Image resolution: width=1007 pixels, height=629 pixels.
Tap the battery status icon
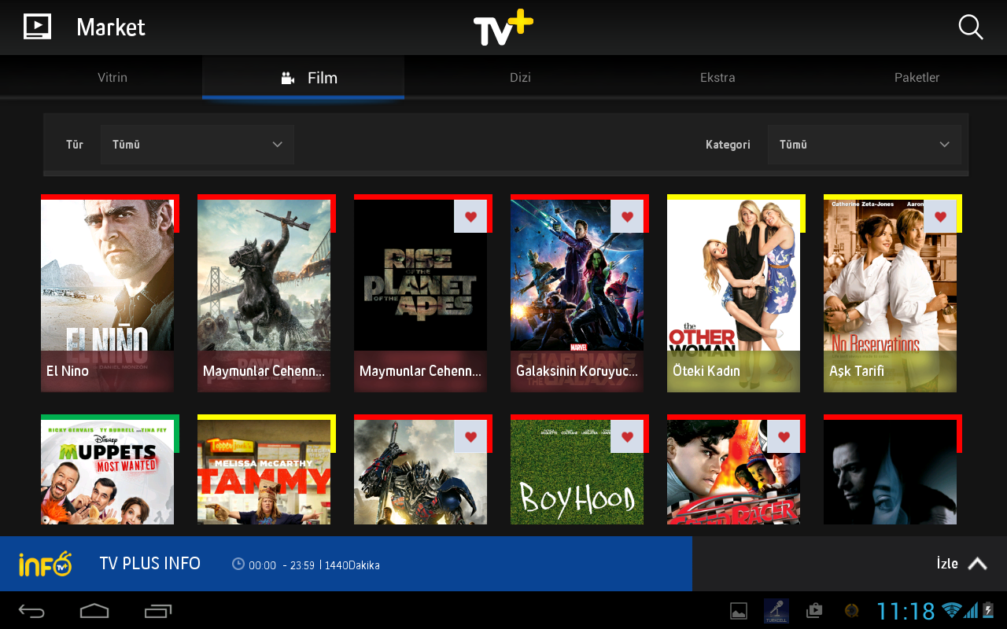pyautogui.click(x=988, y=610)
